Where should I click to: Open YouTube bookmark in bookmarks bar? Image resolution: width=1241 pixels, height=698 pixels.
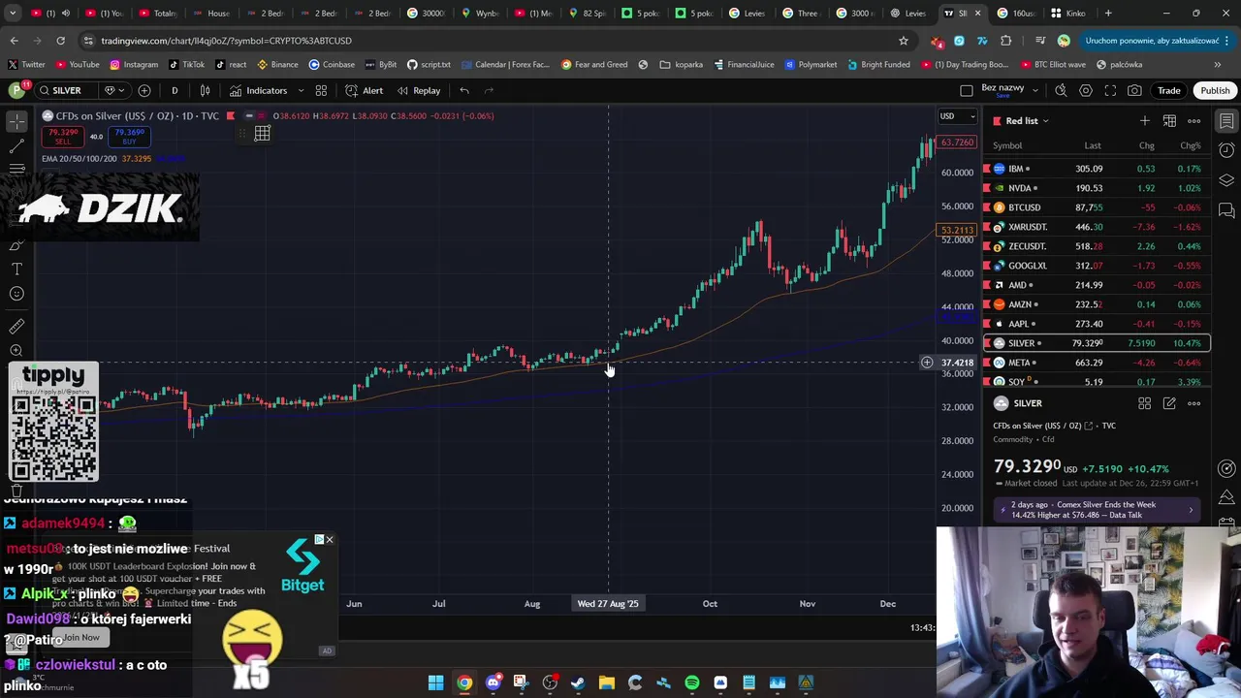[78, 64]
